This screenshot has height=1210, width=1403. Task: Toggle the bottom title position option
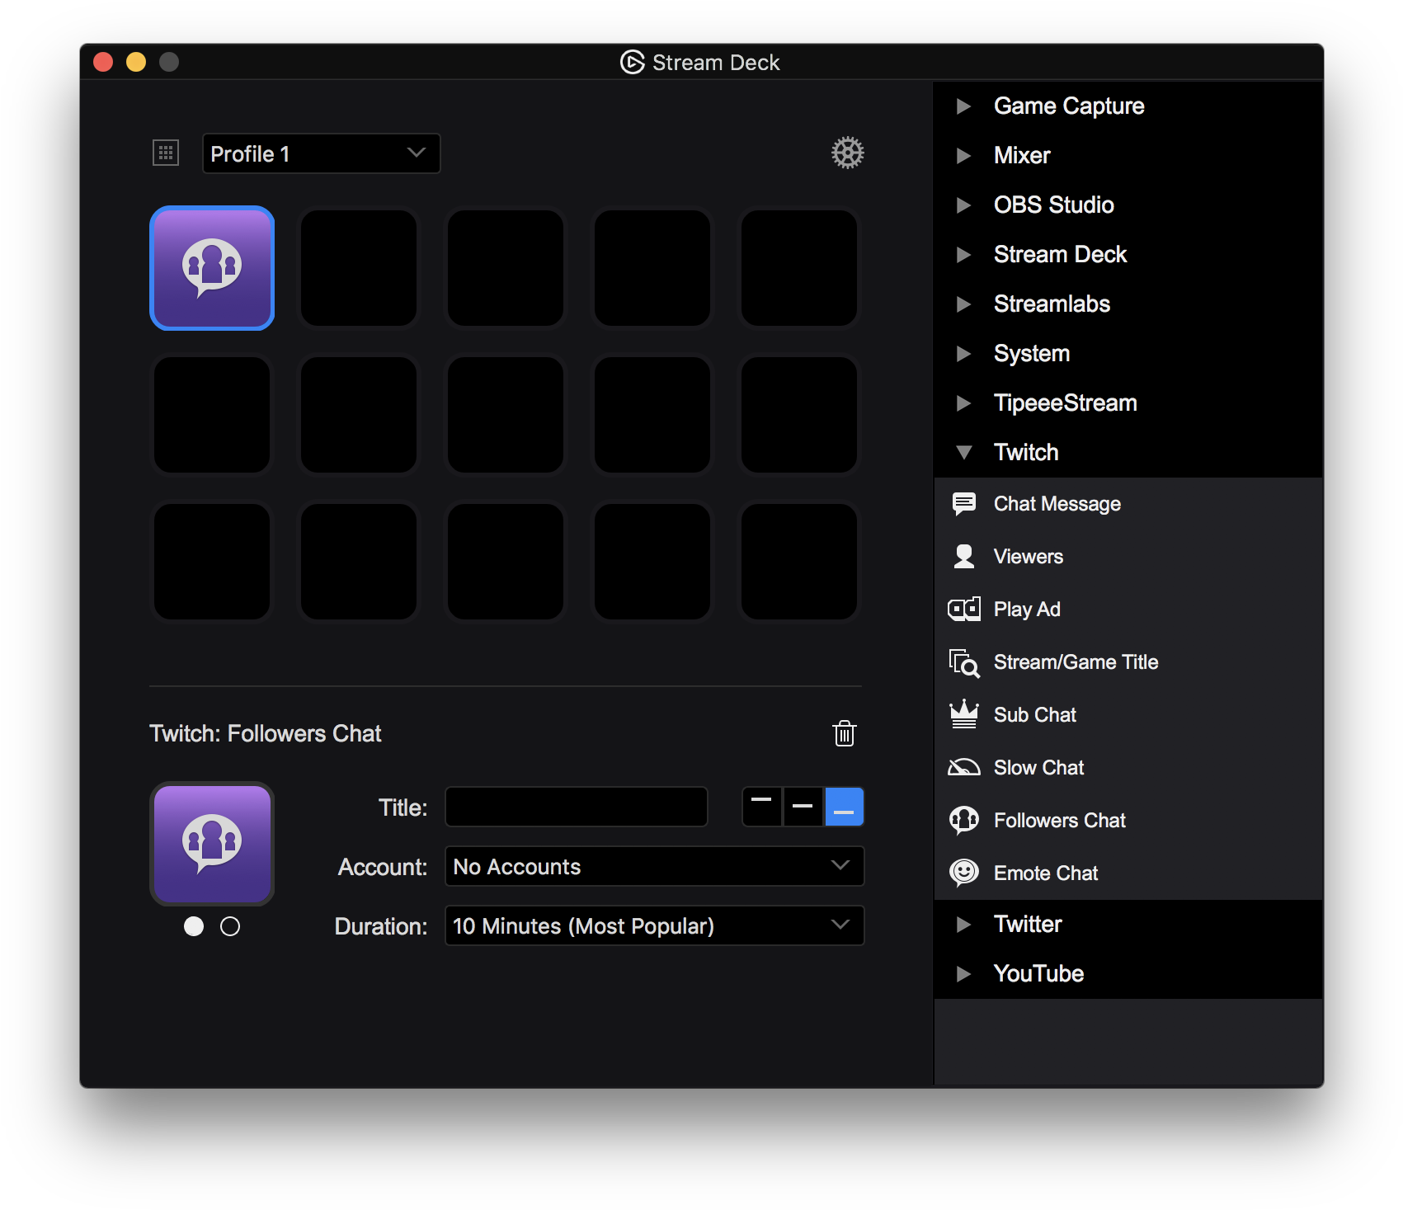coord(844,807)
